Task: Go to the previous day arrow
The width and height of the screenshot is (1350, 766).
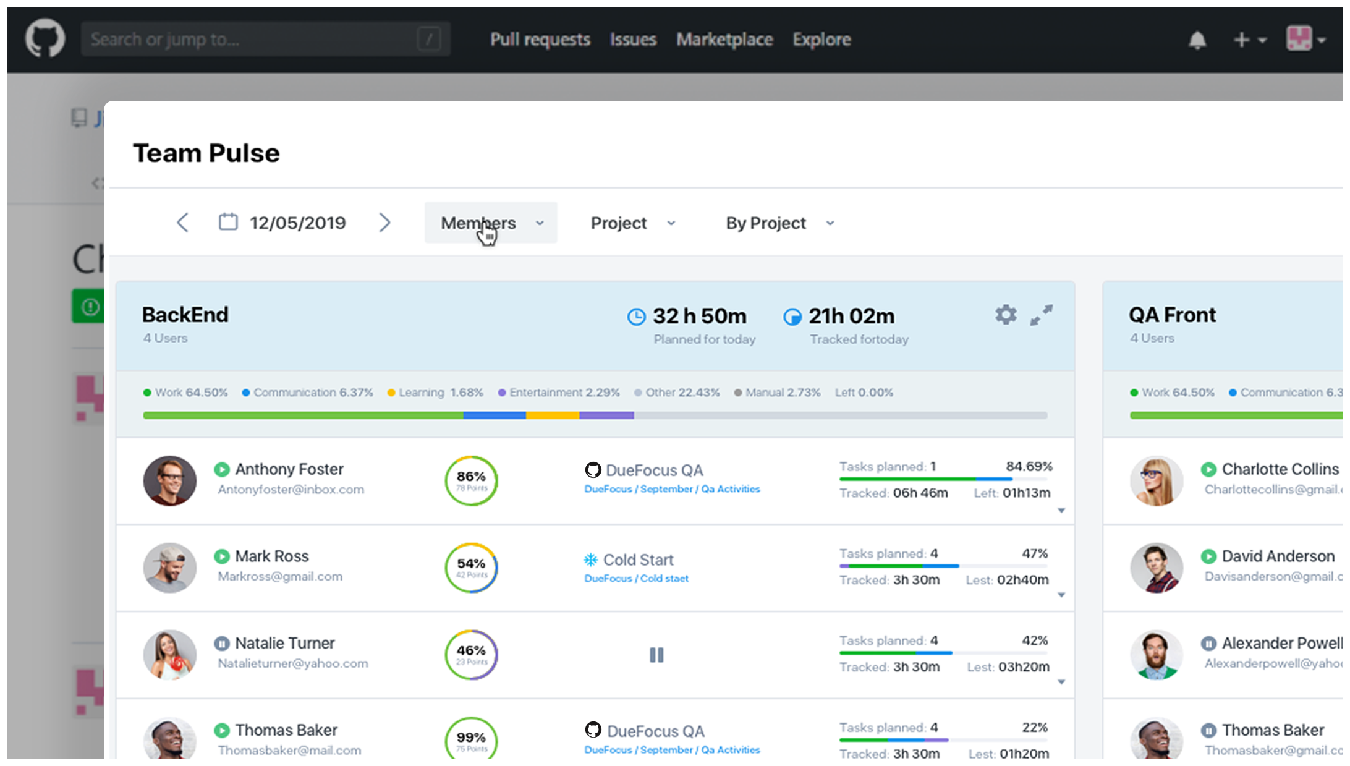Action: (182, 223)
